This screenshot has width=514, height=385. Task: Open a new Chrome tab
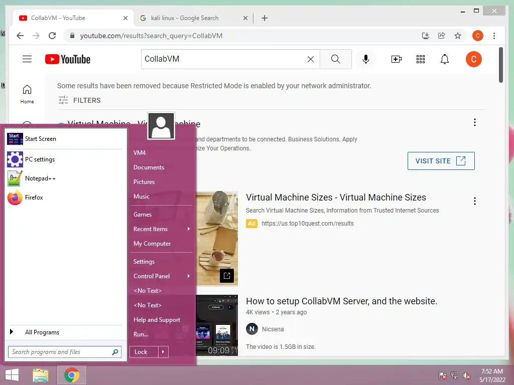coord(265,18)
